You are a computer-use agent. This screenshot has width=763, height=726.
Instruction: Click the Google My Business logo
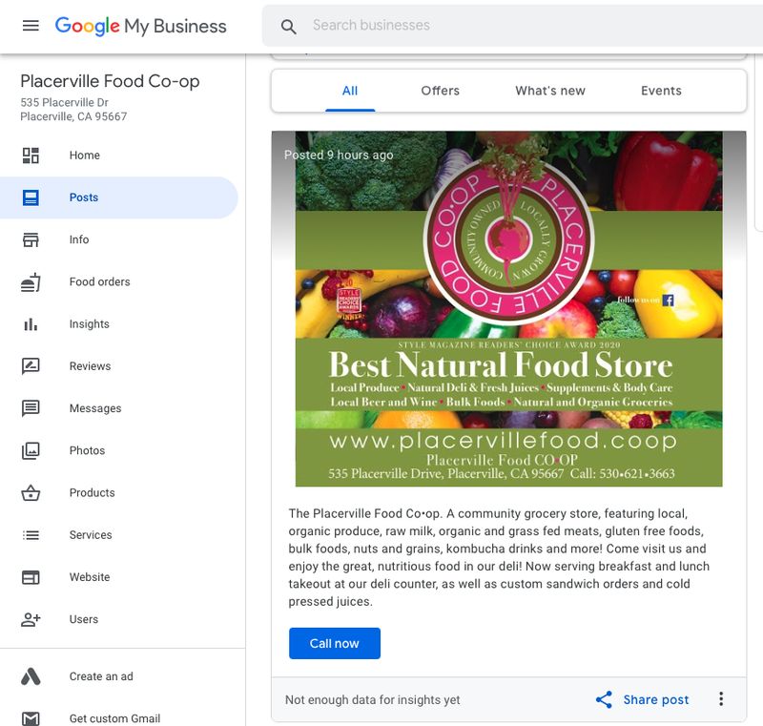point(140,26)
